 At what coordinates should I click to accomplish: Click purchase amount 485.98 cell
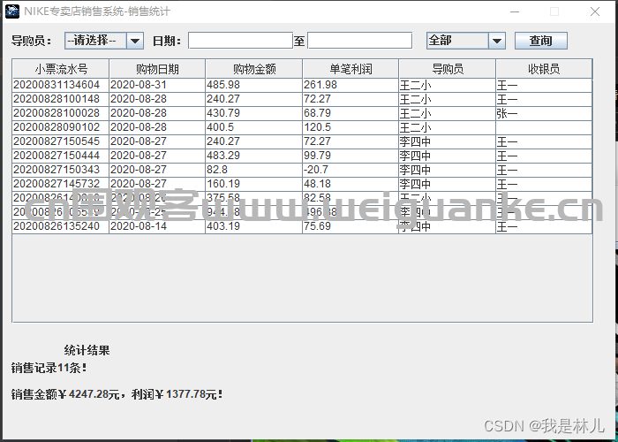[254, 85]
